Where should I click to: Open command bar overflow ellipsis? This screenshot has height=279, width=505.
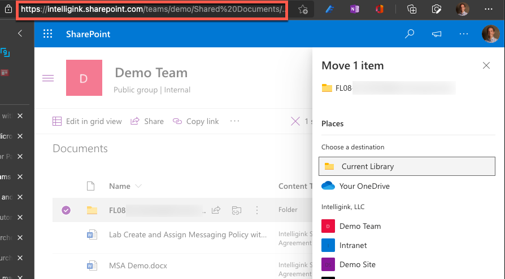(x=234, y=121)
